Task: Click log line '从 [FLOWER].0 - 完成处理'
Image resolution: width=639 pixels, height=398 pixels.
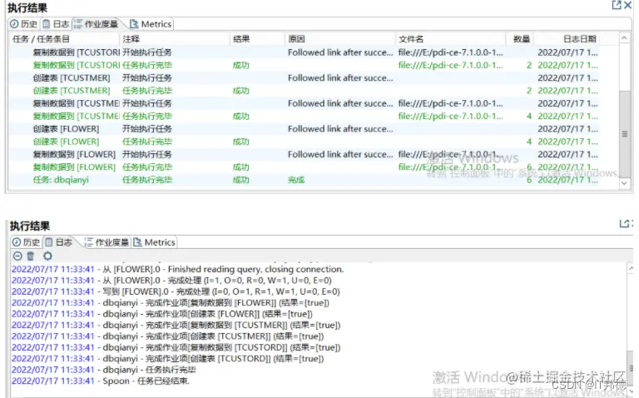Action: 171,280
